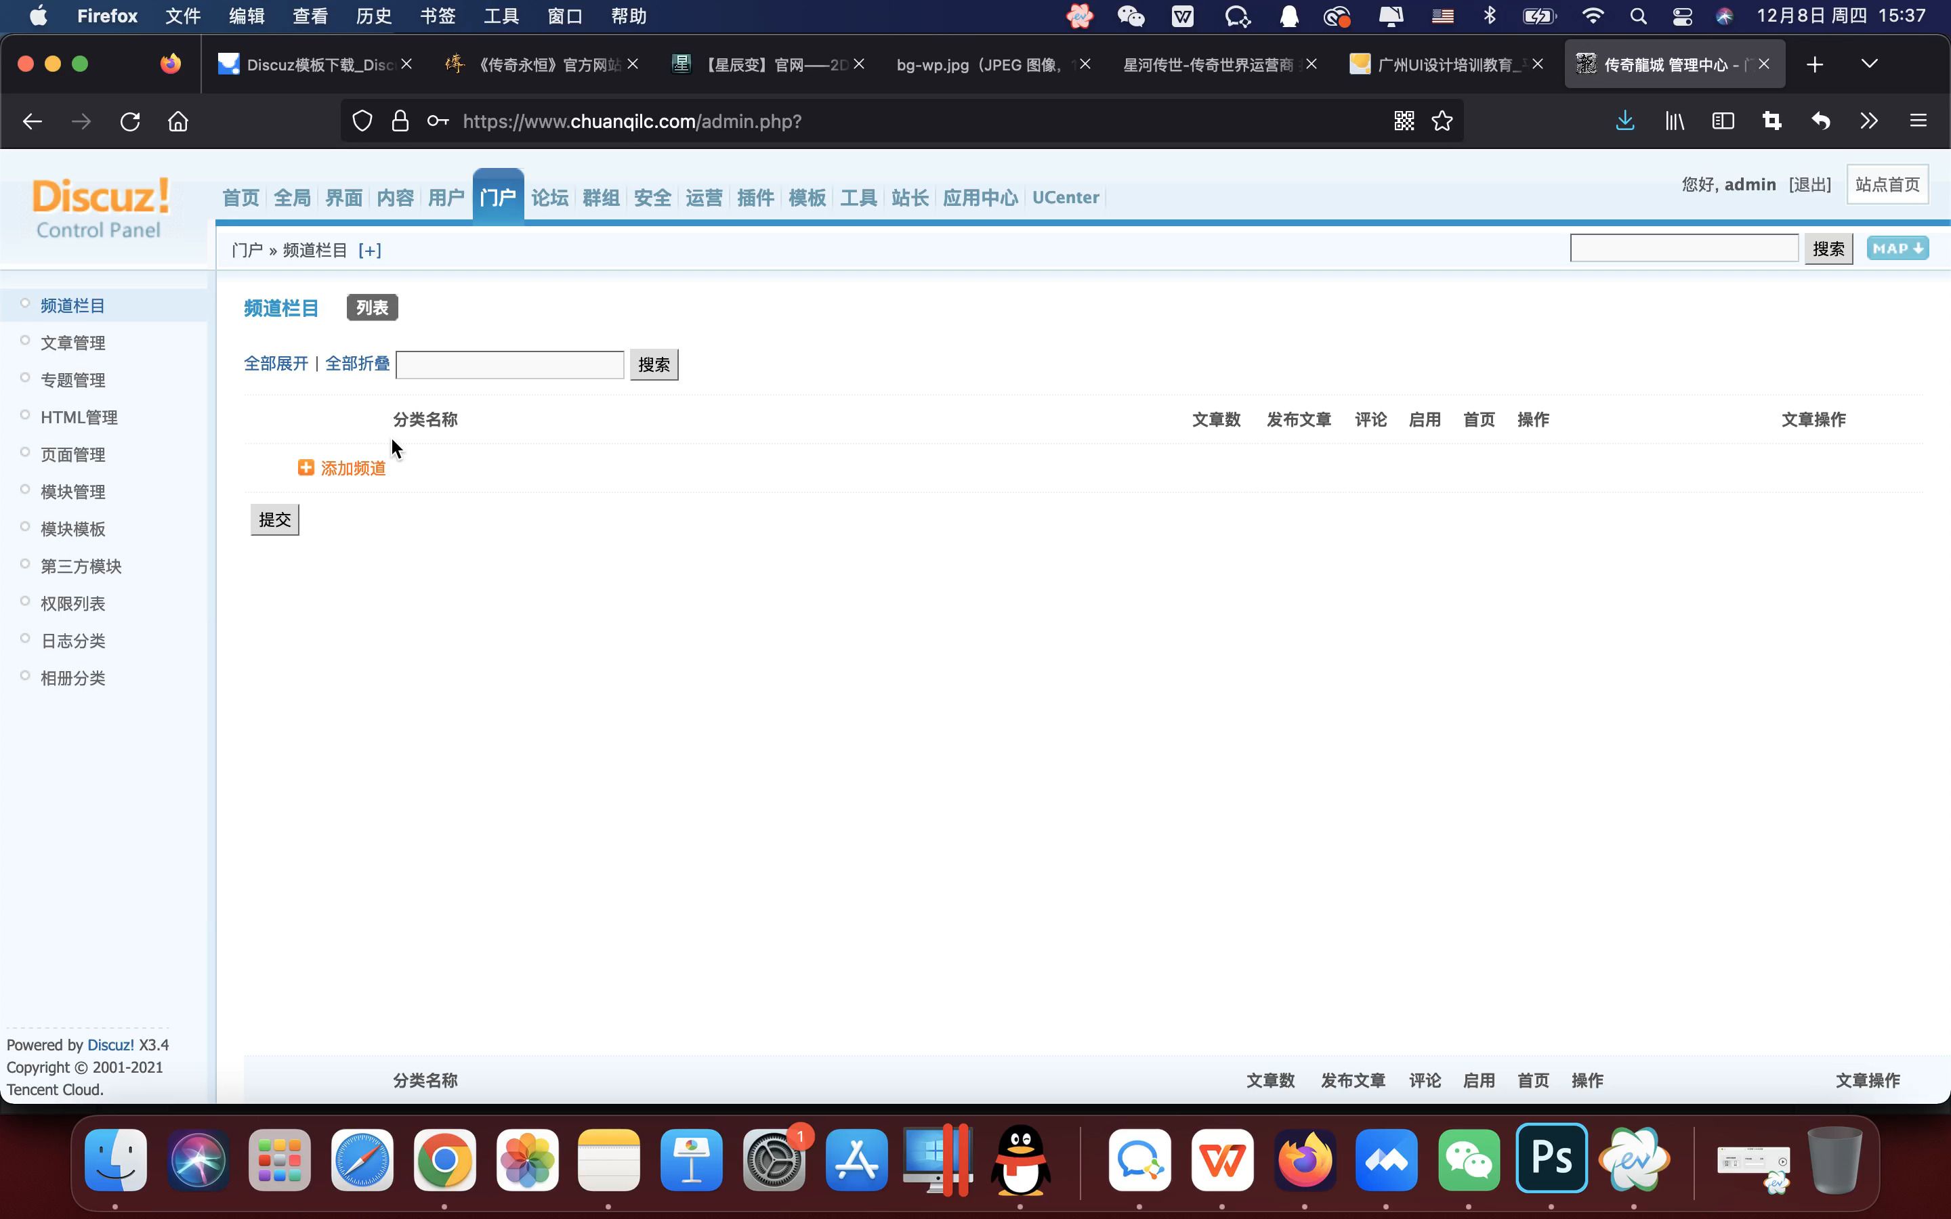Click the 提交 form button
The image size is (1951, 1219).
pyautogui.click(x=274, y=519)
